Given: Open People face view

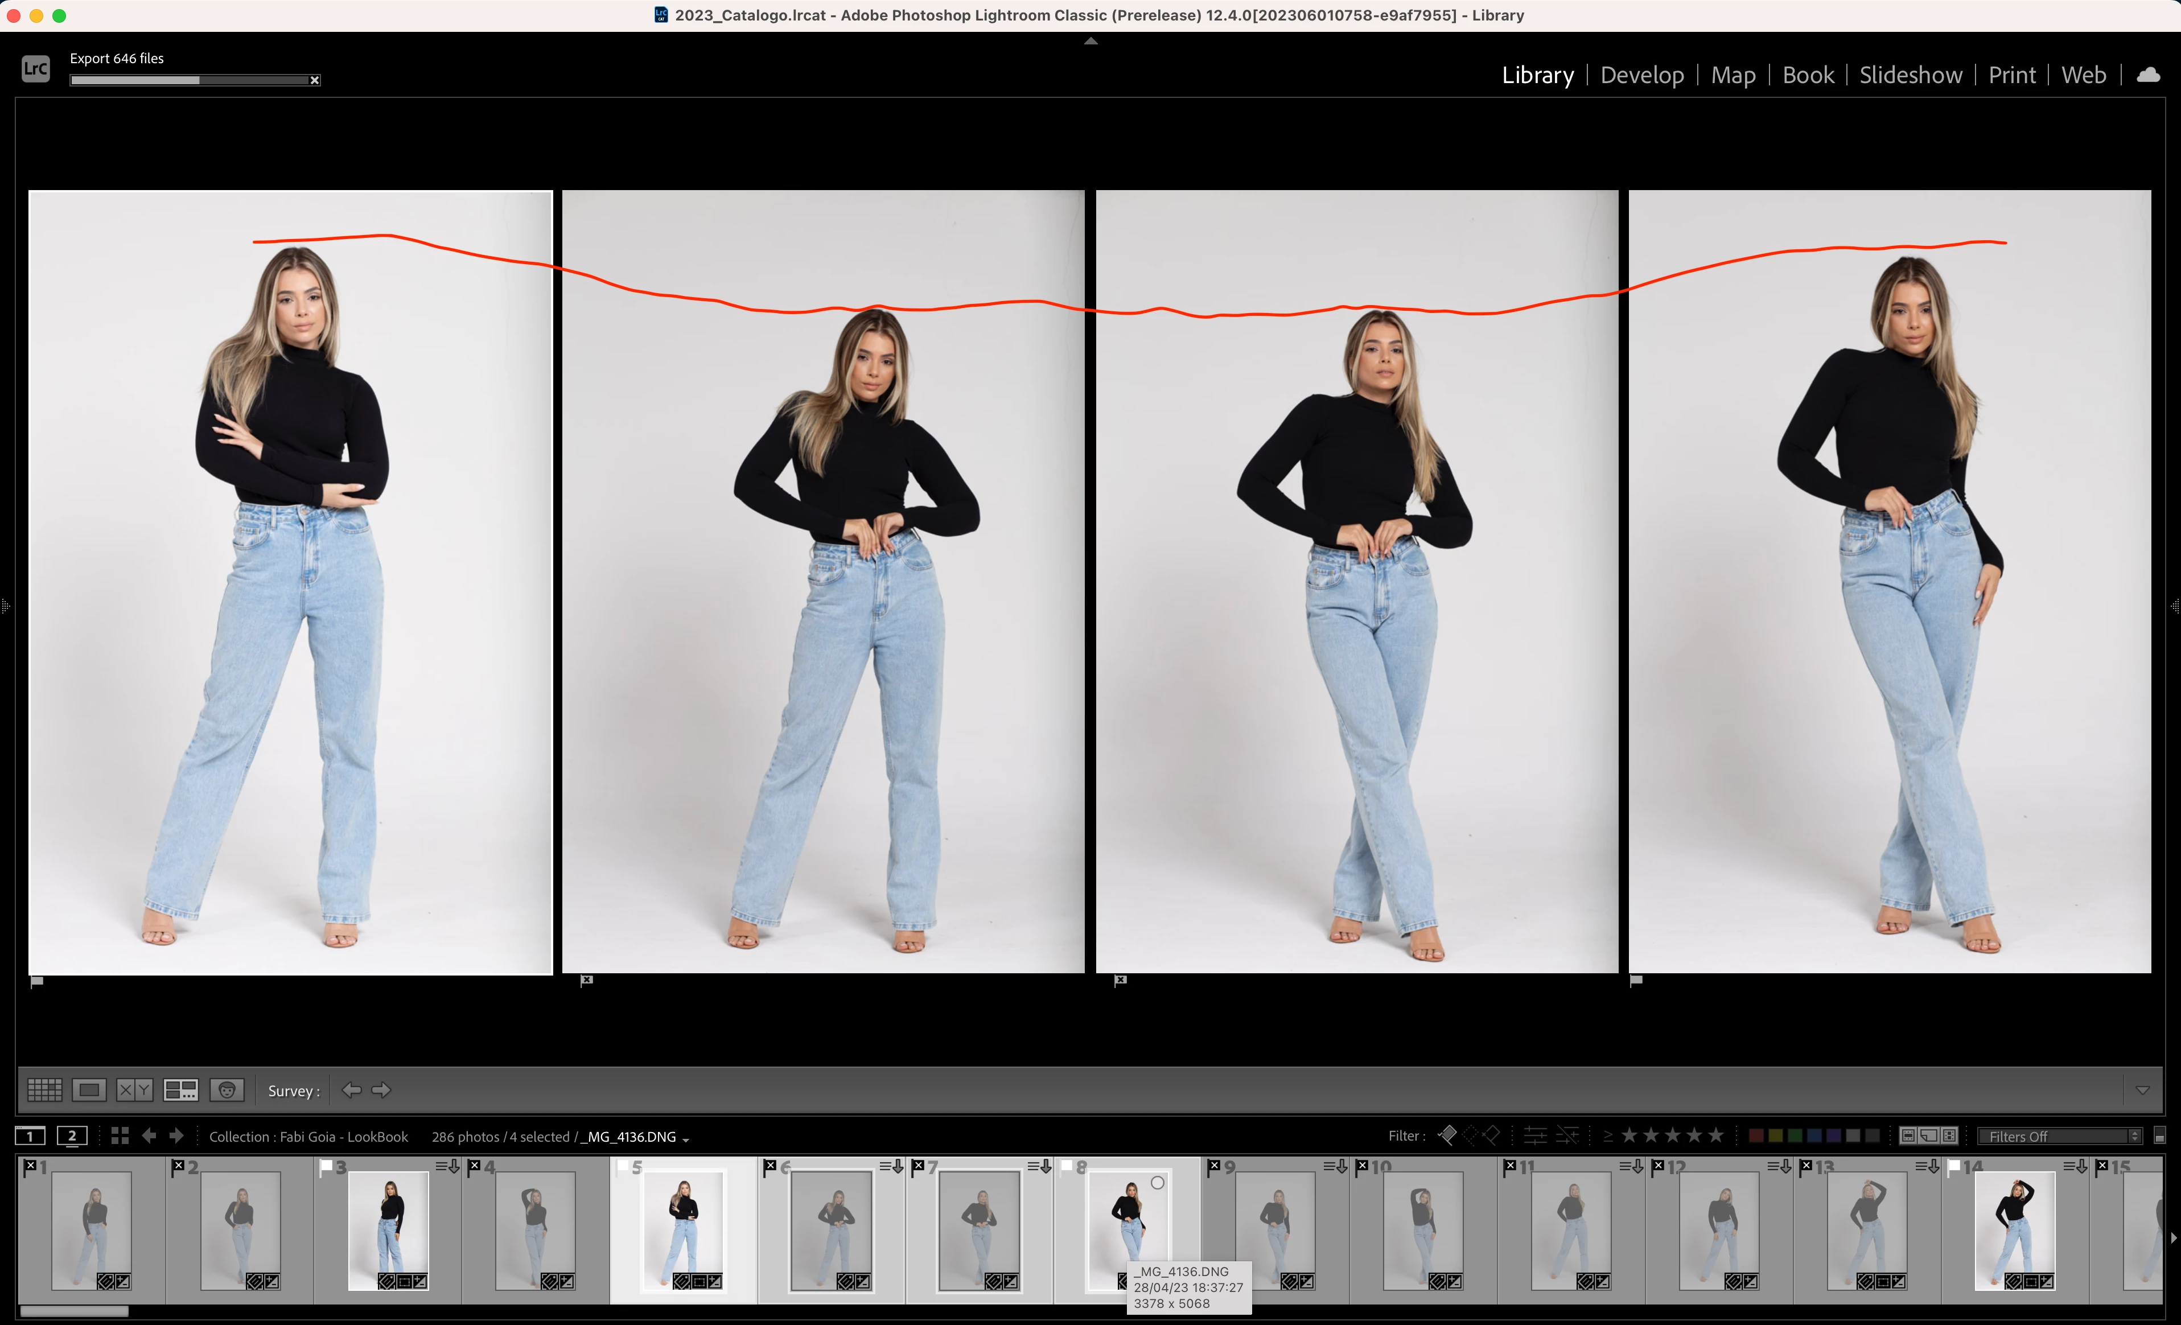Looking at the screenshot, I should pyautogui.click(x=227, y=1089).
